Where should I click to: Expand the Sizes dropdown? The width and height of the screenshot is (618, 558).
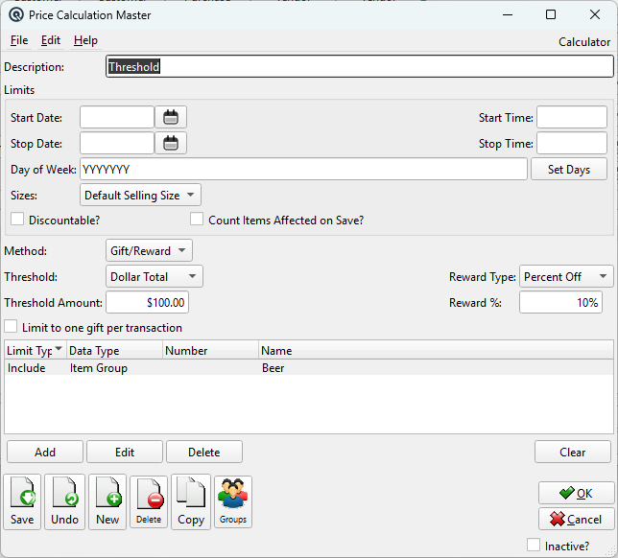pos(140,195)
